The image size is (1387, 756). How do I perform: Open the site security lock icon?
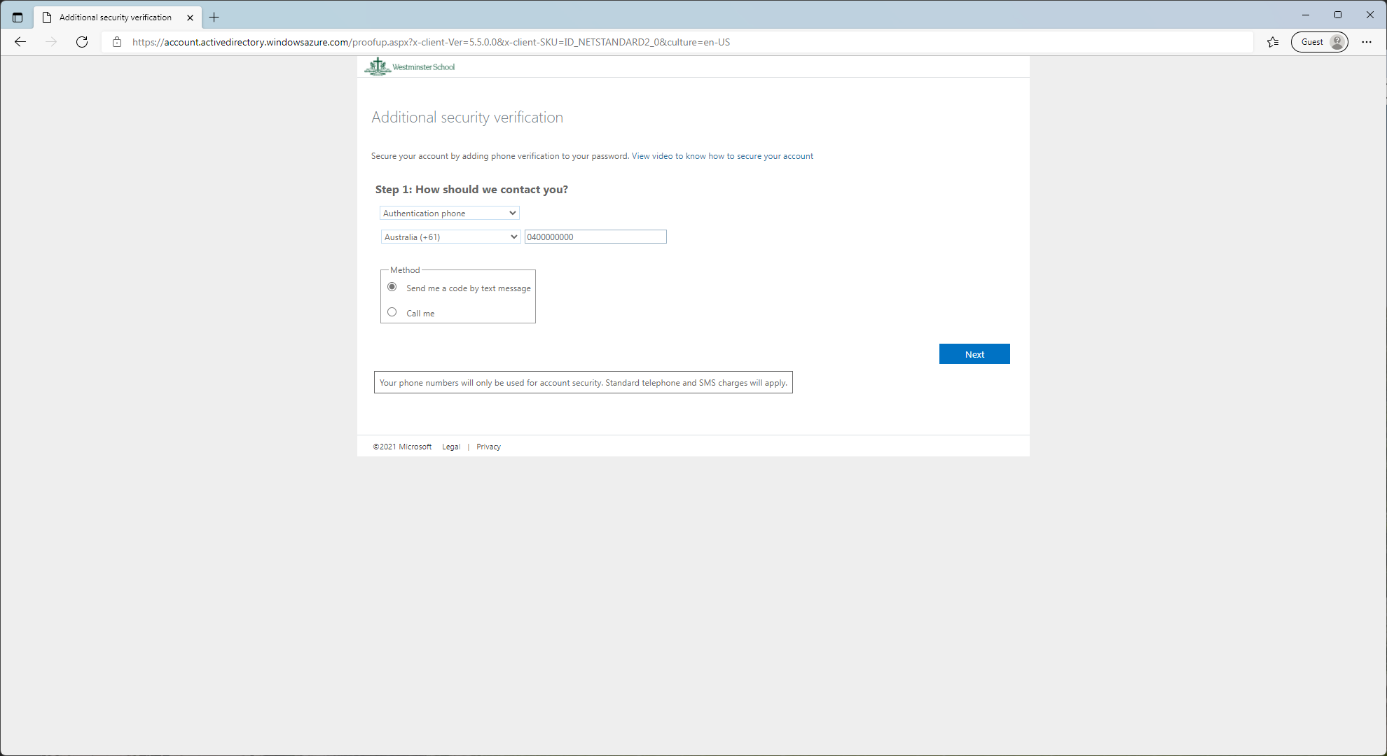click(116, 42)
